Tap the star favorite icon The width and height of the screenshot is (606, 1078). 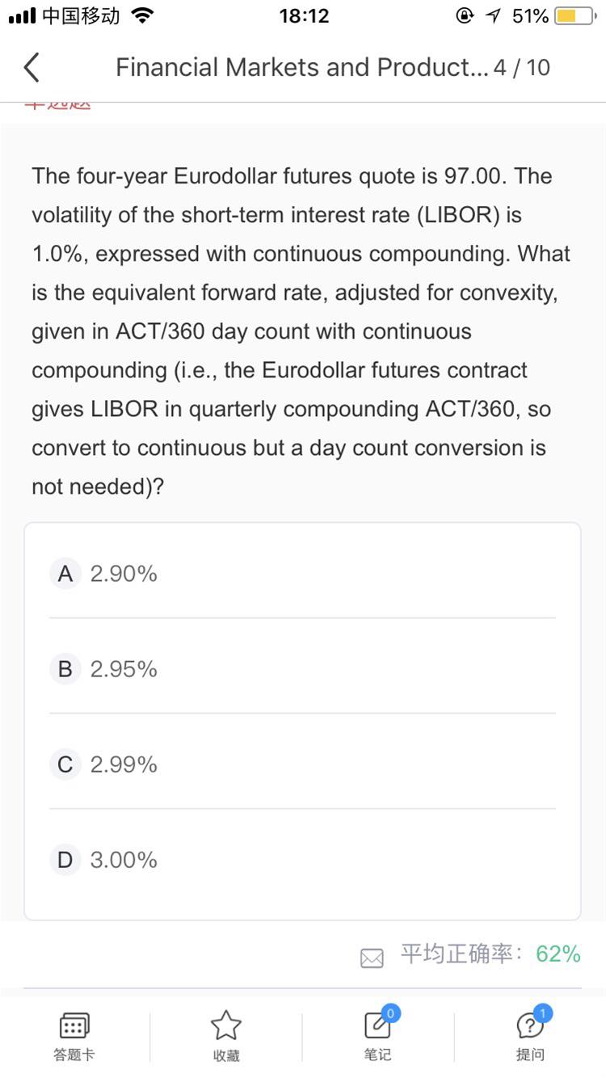(x=226, y=1025)
